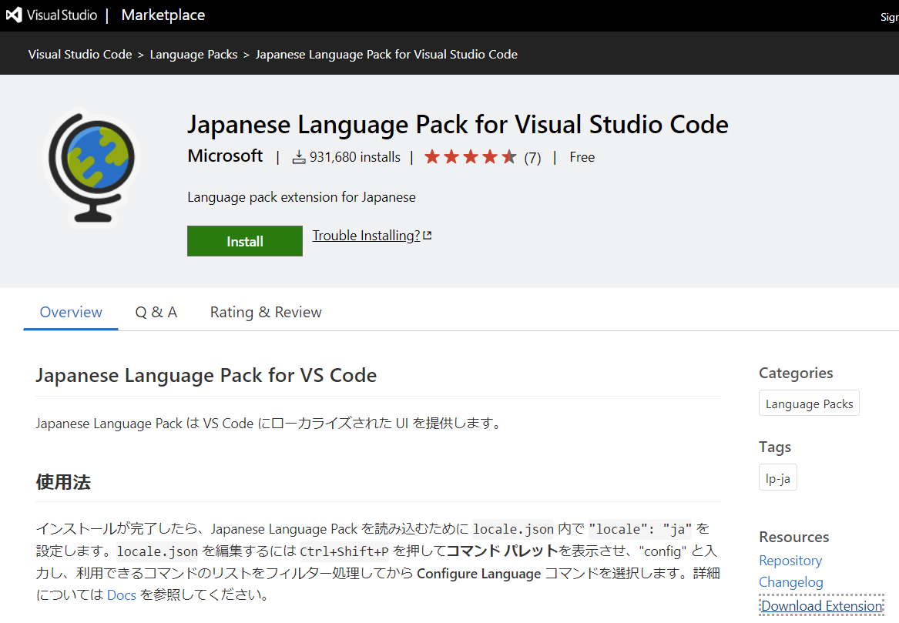Open the Marketplace home link

[163, 15]
